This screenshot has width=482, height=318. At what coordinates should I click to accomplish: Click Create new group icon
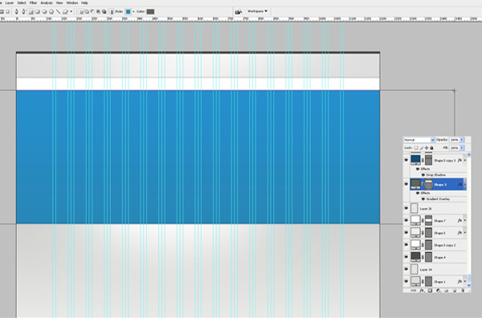point(447,291)
